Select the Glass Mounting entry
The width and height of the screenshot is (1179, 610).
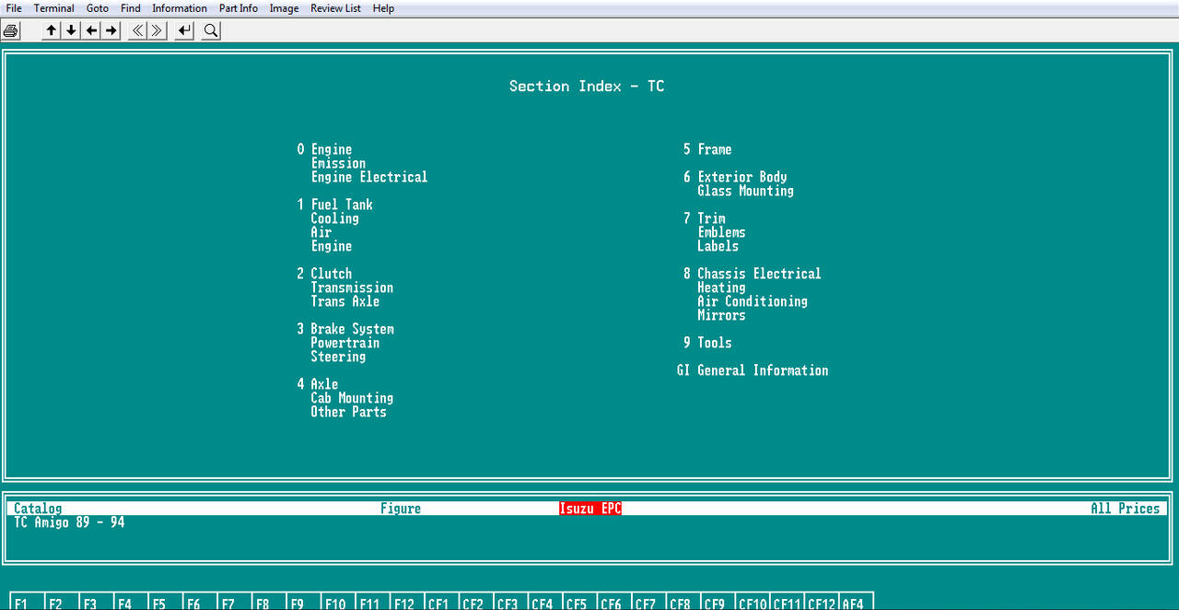(745, 191)
